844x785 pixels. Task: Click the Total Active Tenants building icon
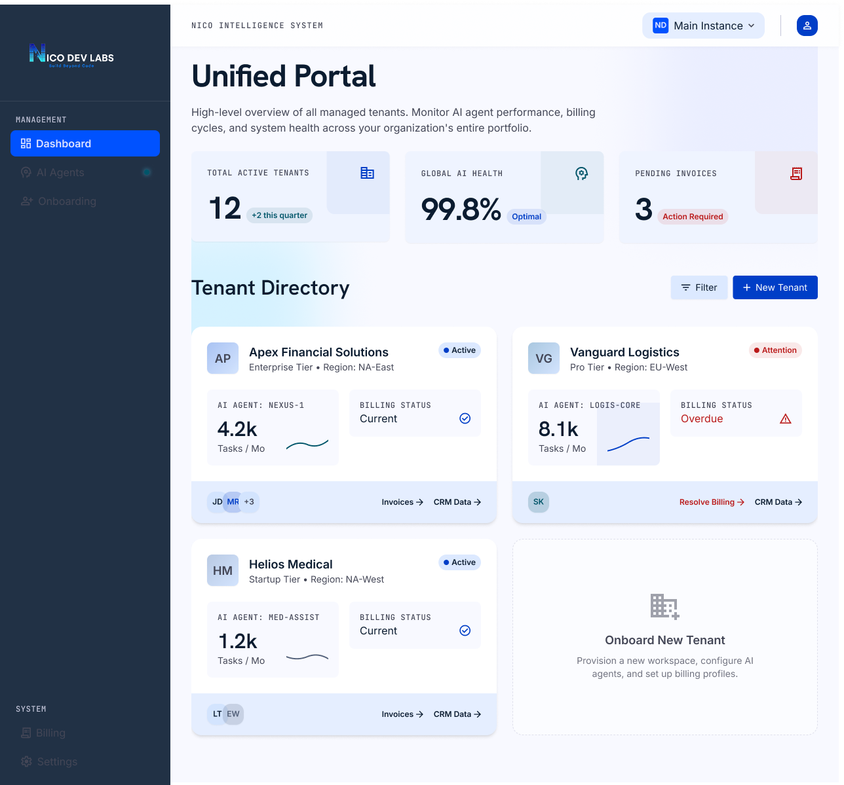point(368,173)
